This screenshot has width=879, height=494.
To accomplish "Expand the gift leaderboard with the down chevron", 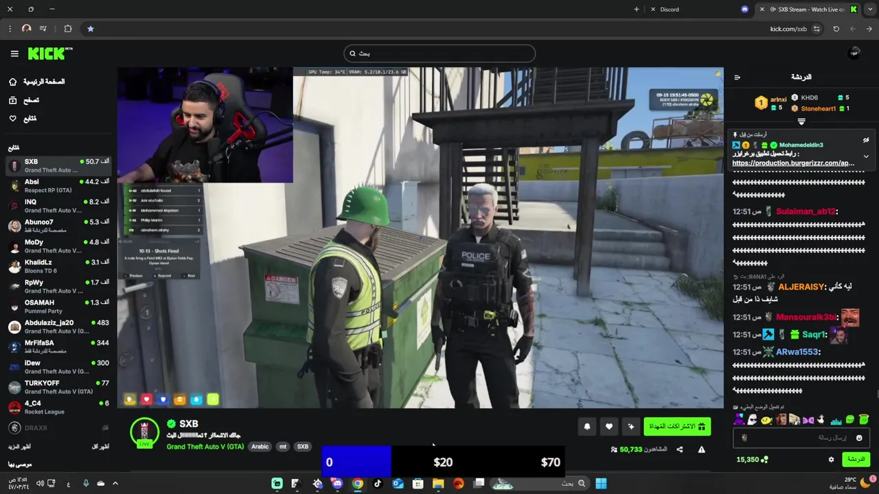I will pyautogui.click(x=801, y=121).
